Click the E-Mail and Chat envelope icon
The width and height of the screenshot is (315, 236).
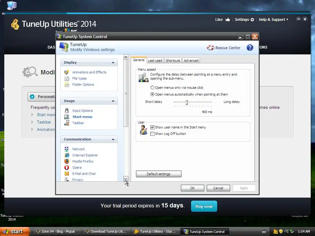[67, 174]
